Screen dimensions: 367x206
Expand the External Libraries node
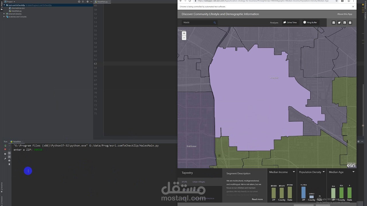pyautogui.click(x=4, y=14)
